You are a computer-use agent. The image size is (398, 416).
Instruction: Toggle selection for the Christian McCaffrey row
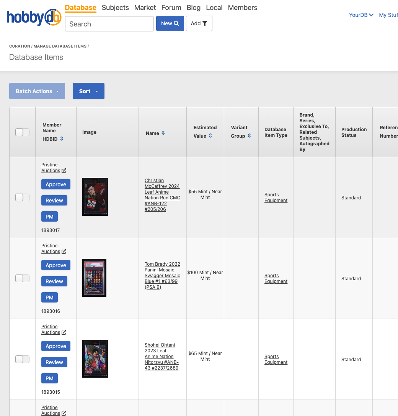22,197
